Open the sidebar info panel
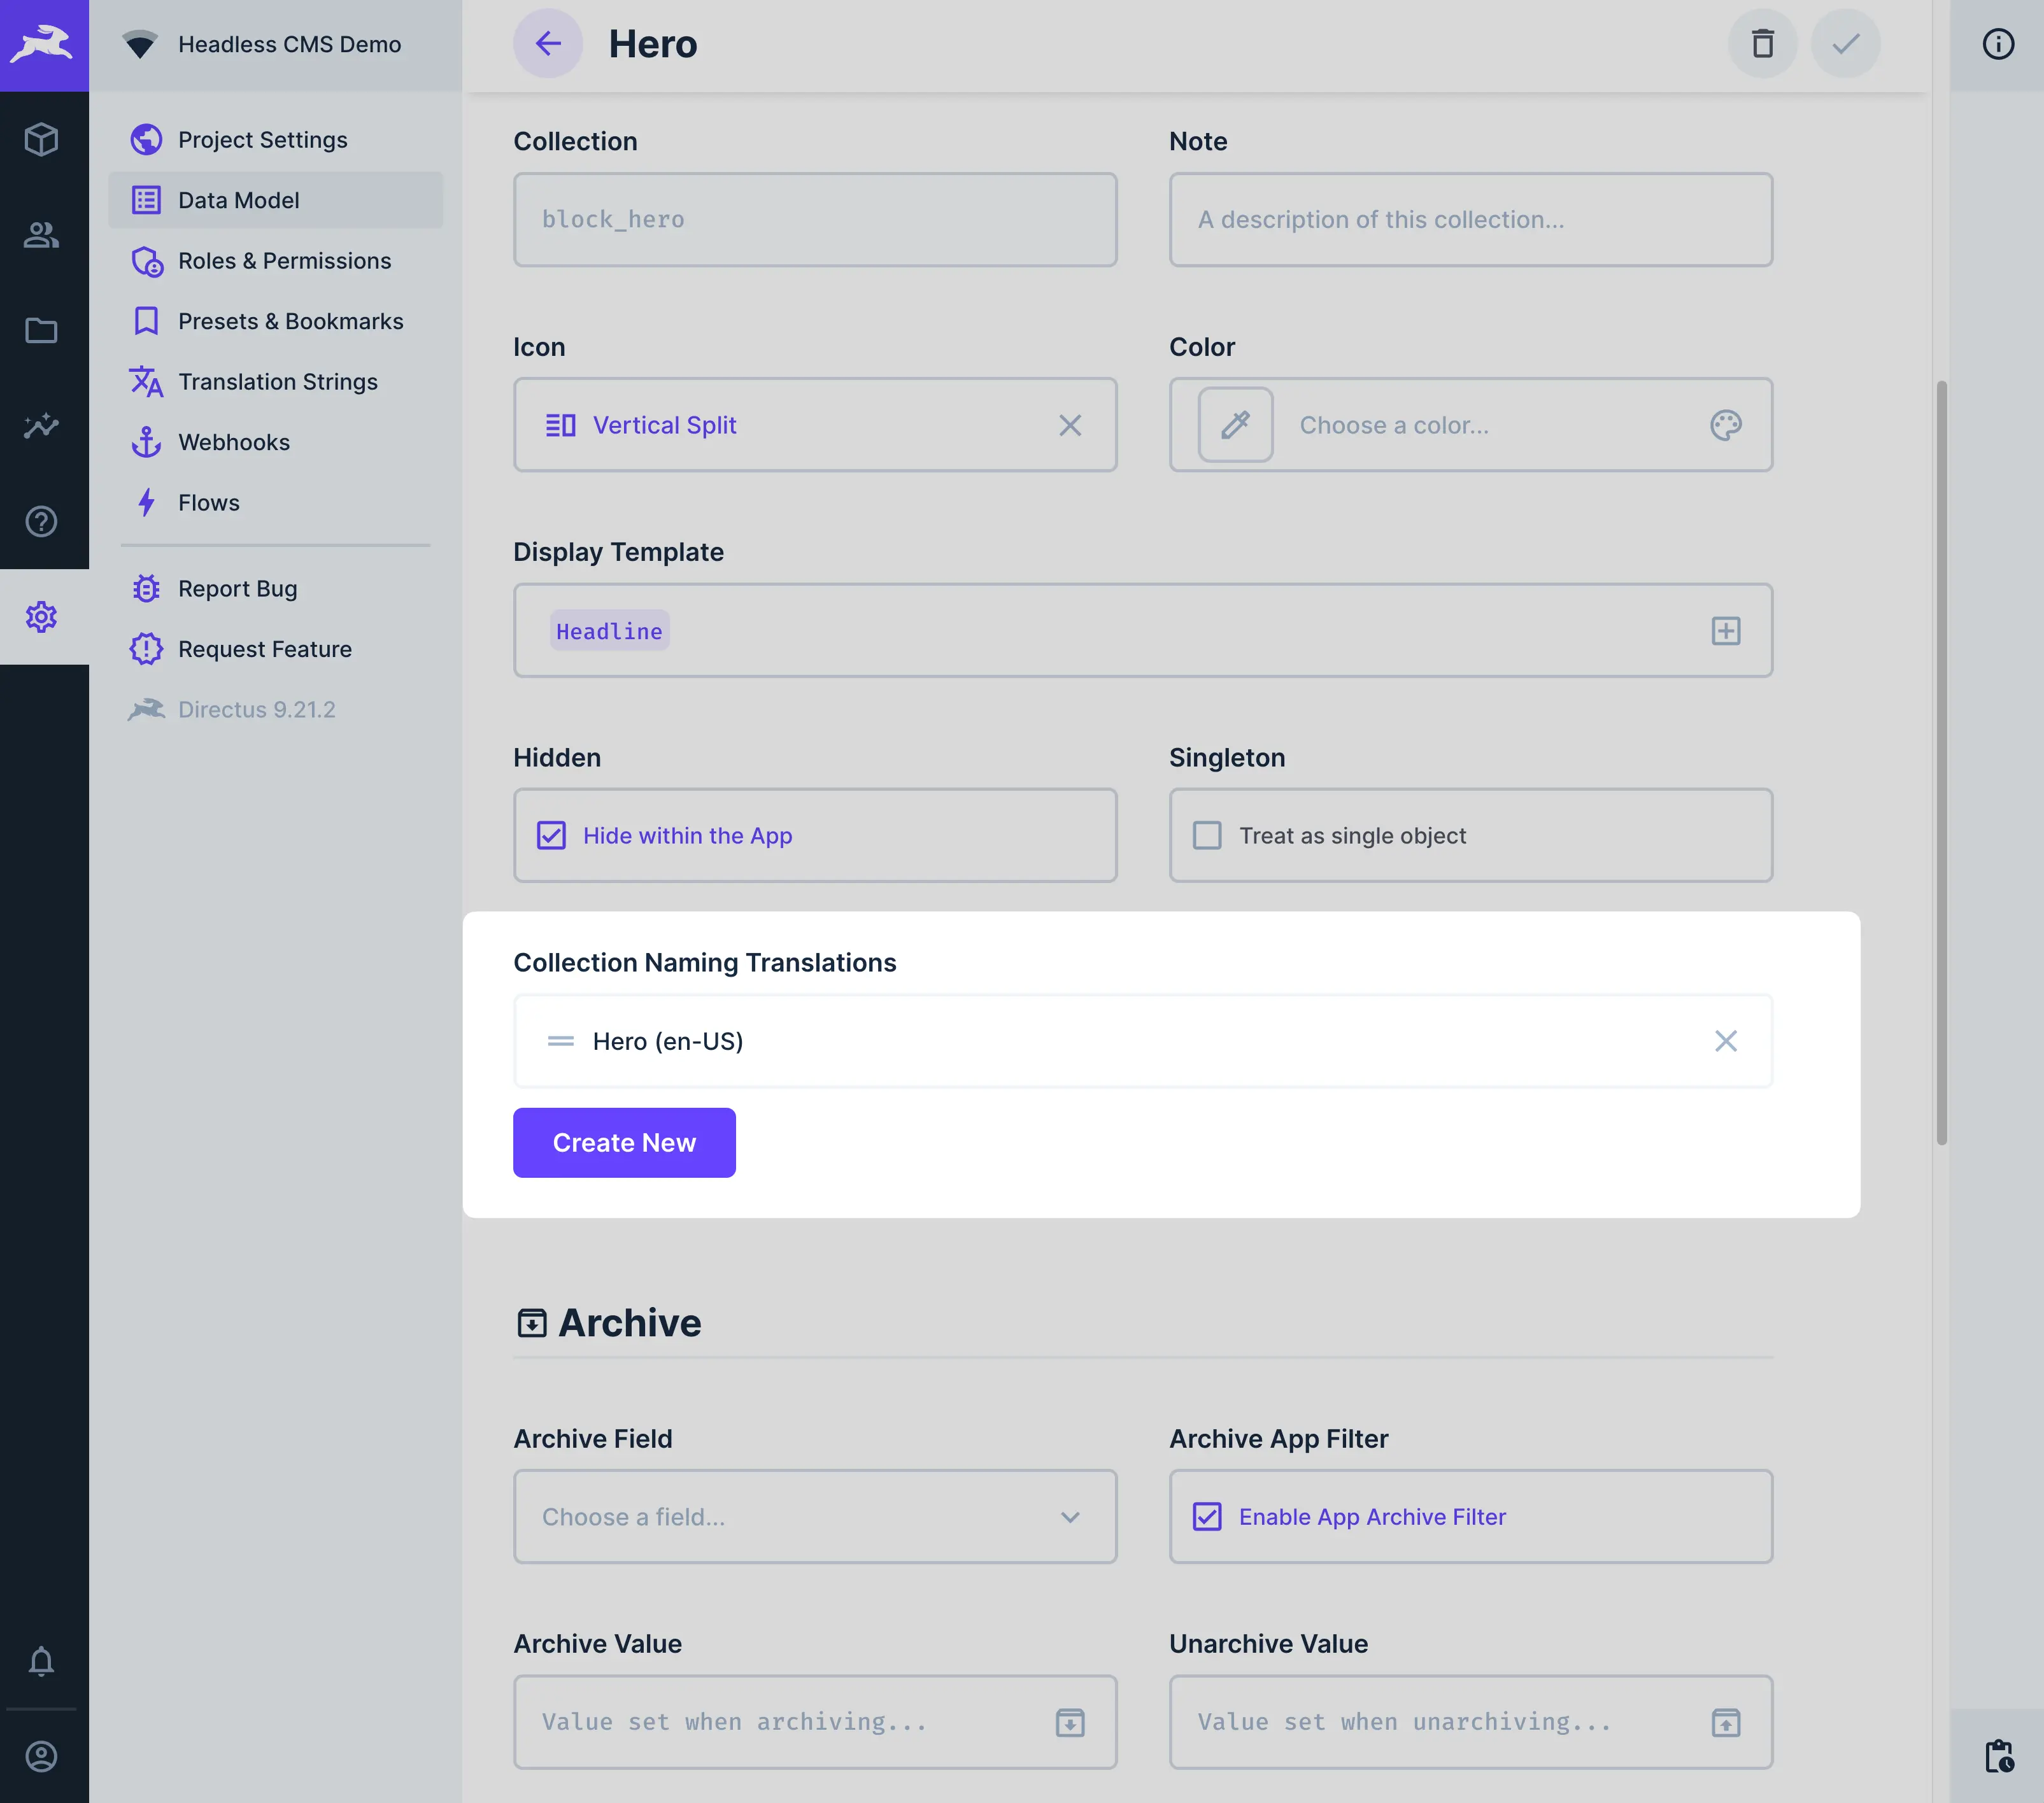Image resolution: width=2044 pixels, height=1803 pixels. pos(1997,43)
